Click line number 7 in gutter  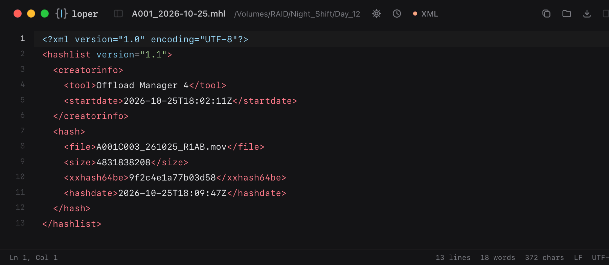coord(22,130)
